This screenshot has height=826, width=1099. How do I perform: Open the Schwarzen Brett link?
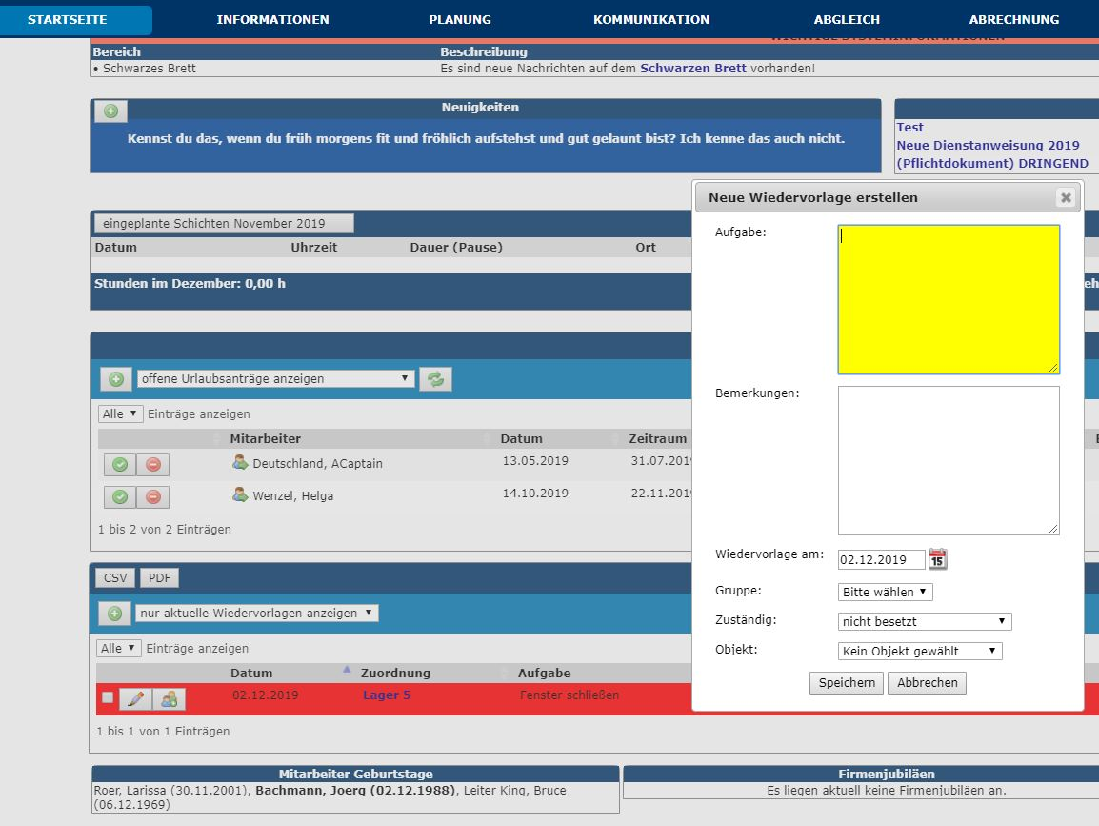click(692, 68)
